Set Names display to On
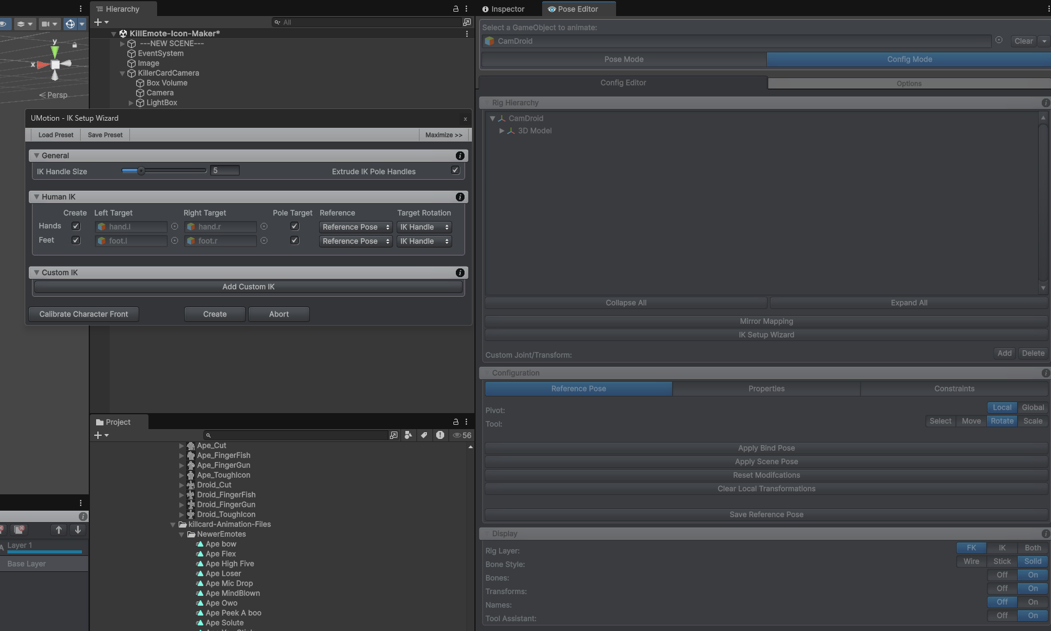 (x=1033, y=602)
